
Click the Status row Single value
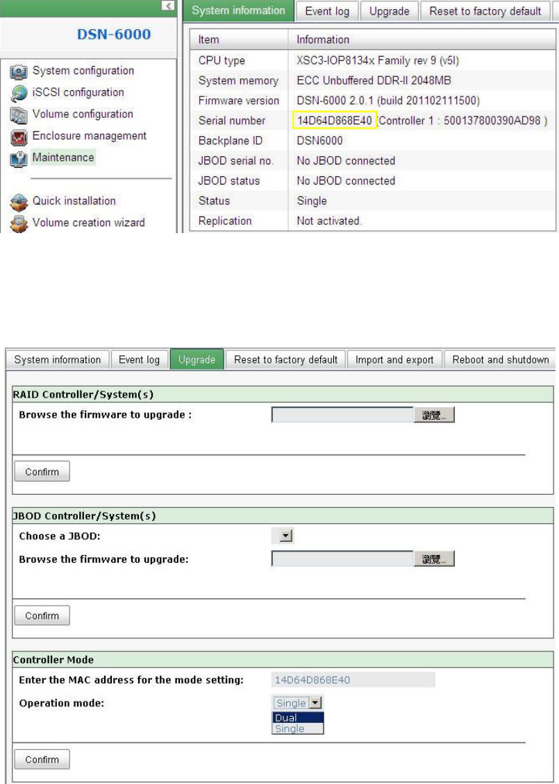click(312, 201)
